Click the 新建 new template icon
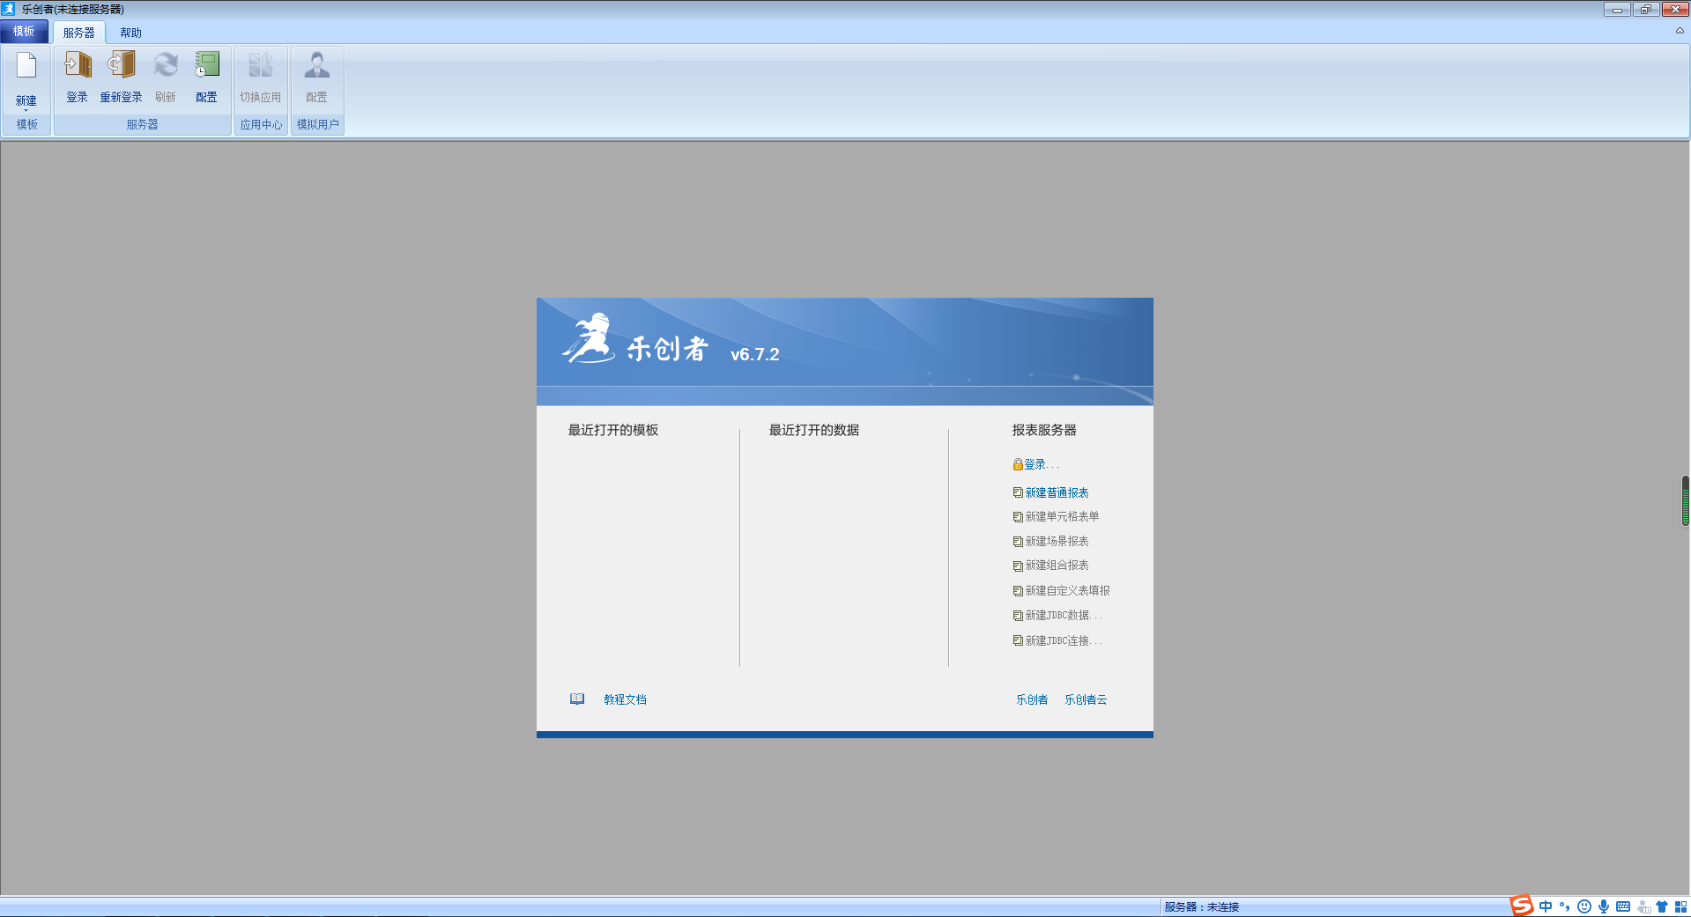Screen dimensions: 1691x917 coord(26,66)
